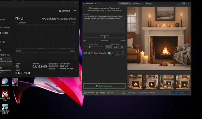Switch to the Design tab
Viewport: 202px width, 119px height.
click(149, 3)
